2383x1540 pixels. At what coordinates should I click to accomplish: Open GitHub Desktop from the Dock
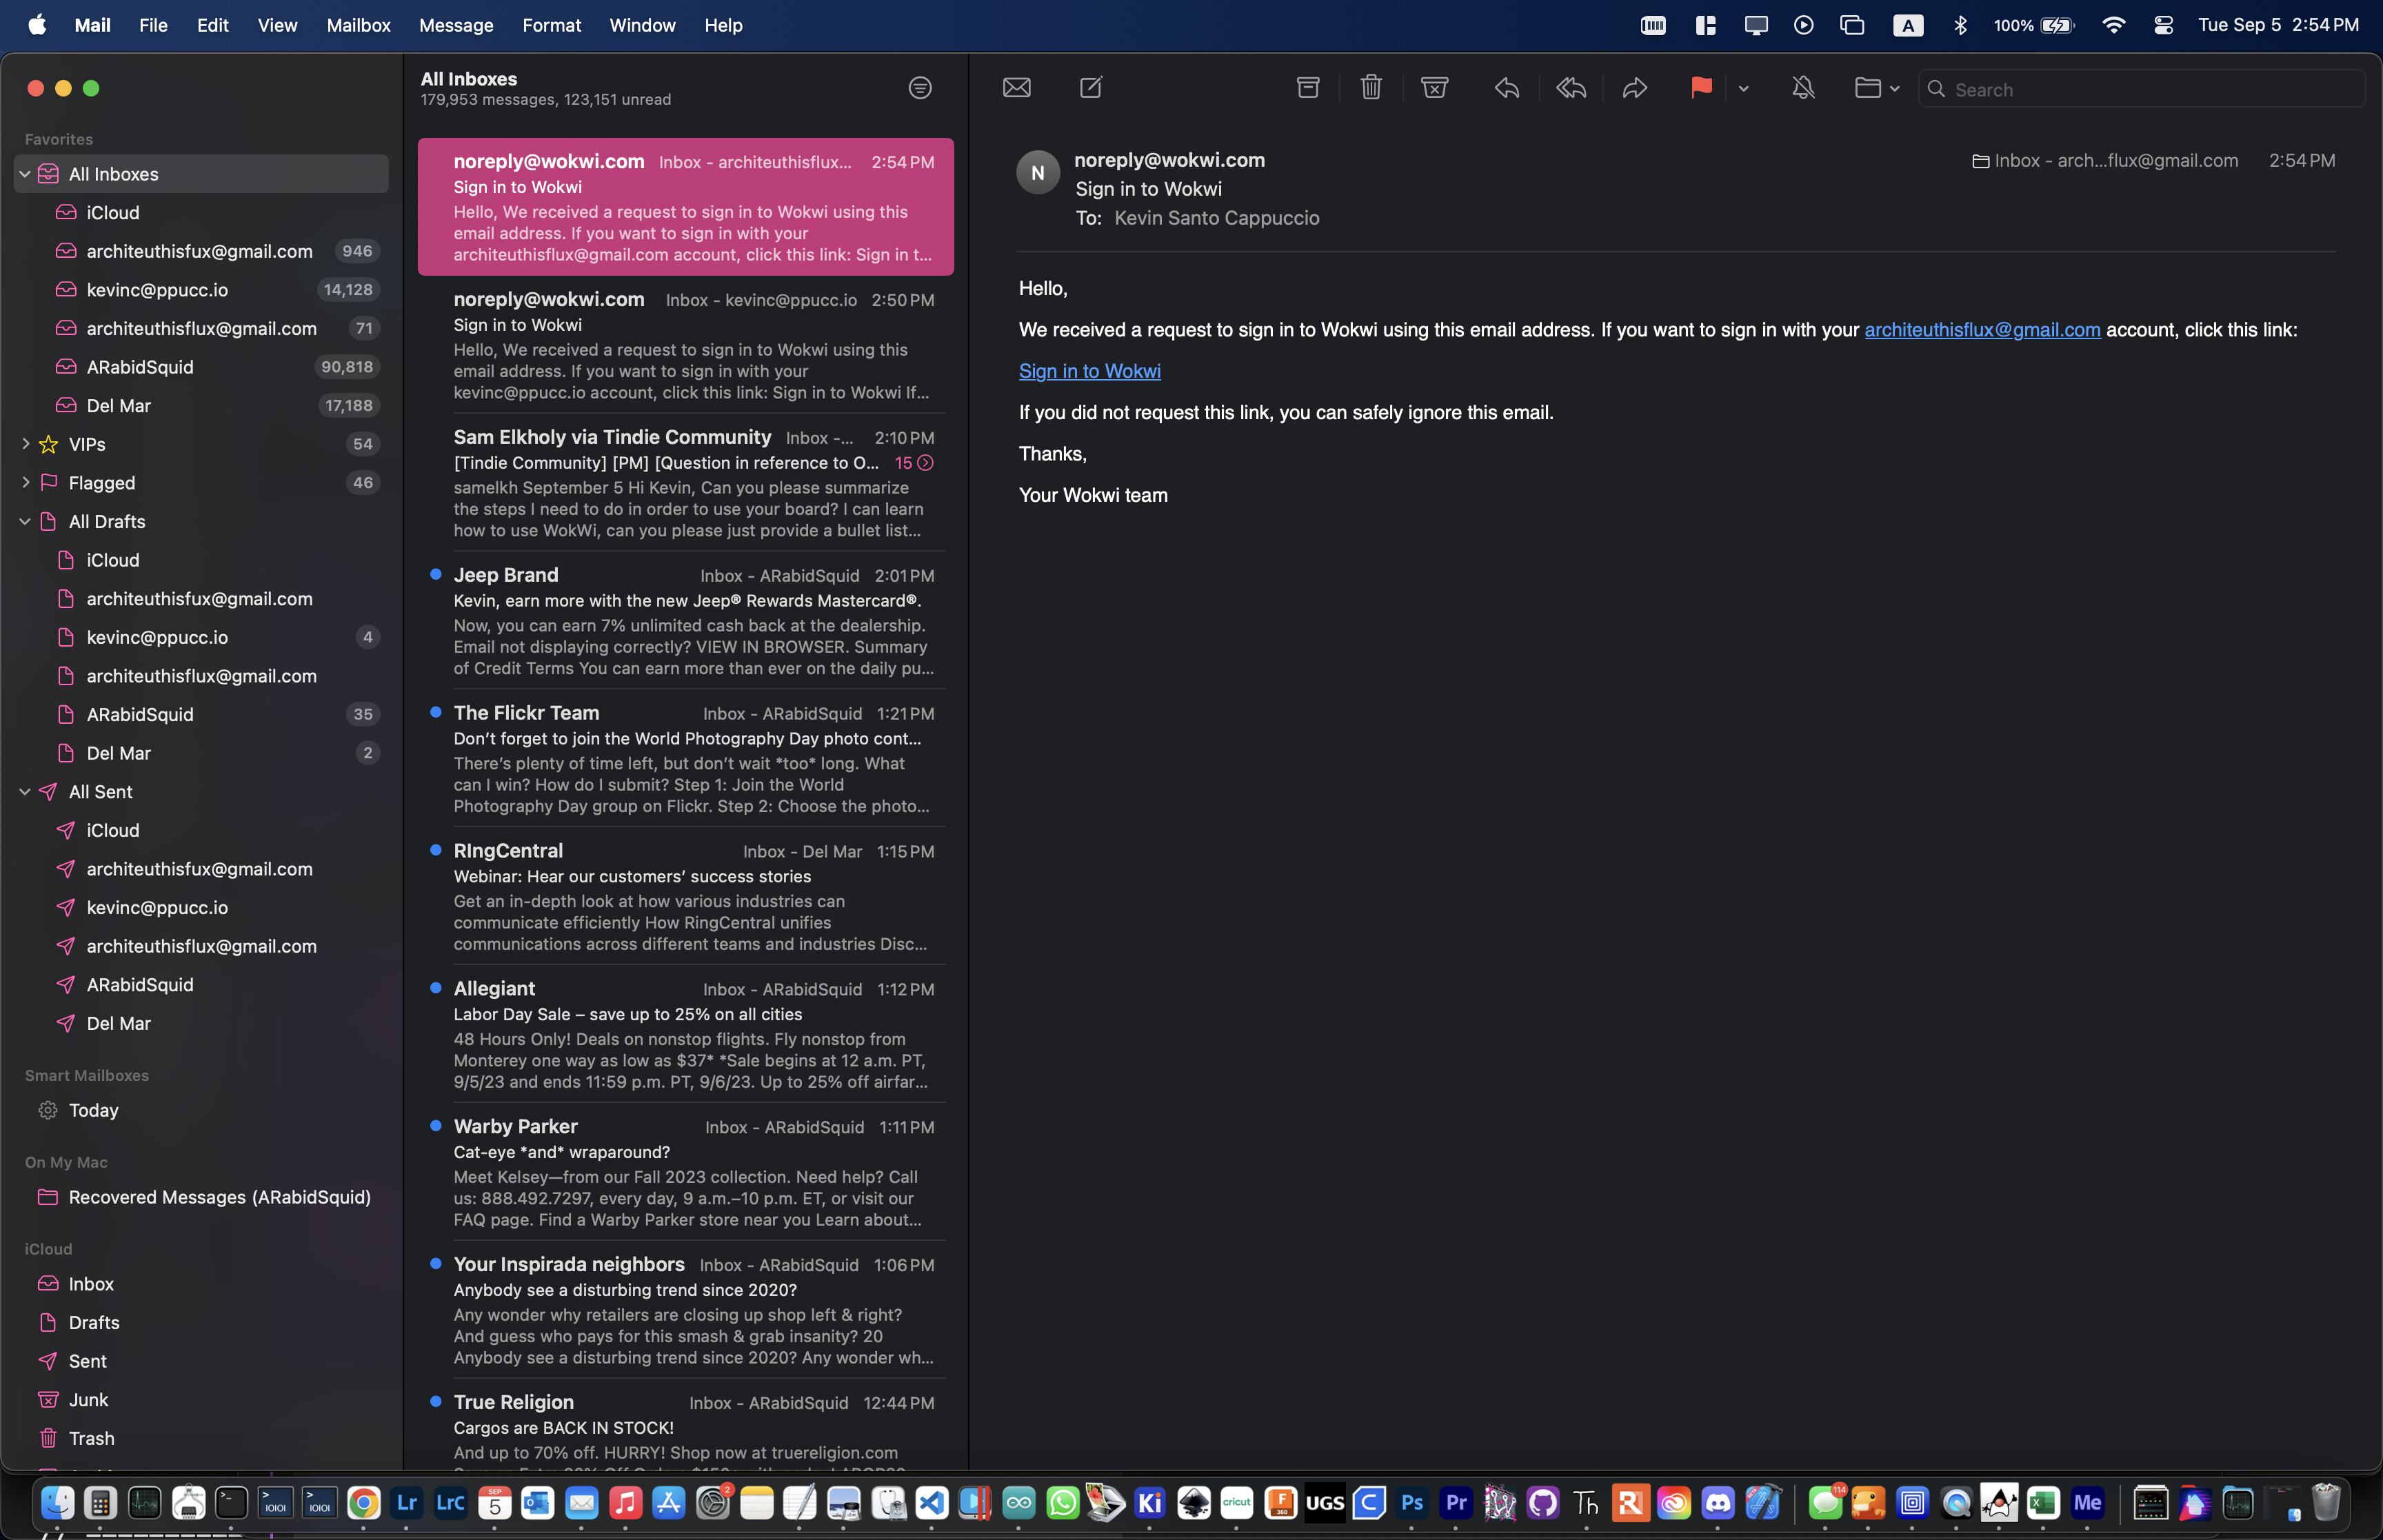click(x=1543, y=1503)
